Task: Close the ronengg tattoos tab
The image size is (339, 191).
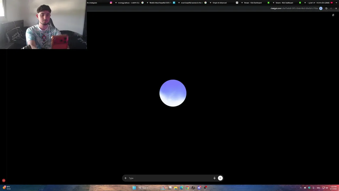Action: (116, 3)
